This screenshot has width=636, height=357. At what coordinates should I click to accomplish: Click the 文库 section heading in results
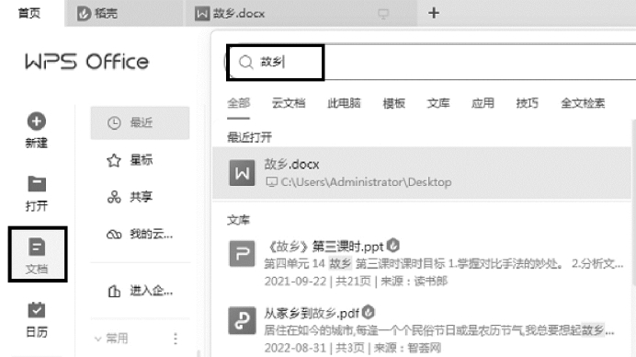pyautogui.click(x=239, y=220)
